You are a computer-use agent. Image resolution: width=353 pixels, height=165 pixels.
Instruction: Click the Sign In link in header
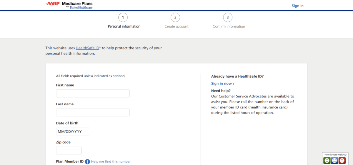(x=297, y=6)
